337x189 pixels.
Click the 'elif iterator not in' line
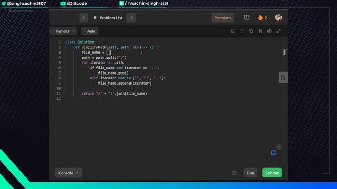(127, 78)
